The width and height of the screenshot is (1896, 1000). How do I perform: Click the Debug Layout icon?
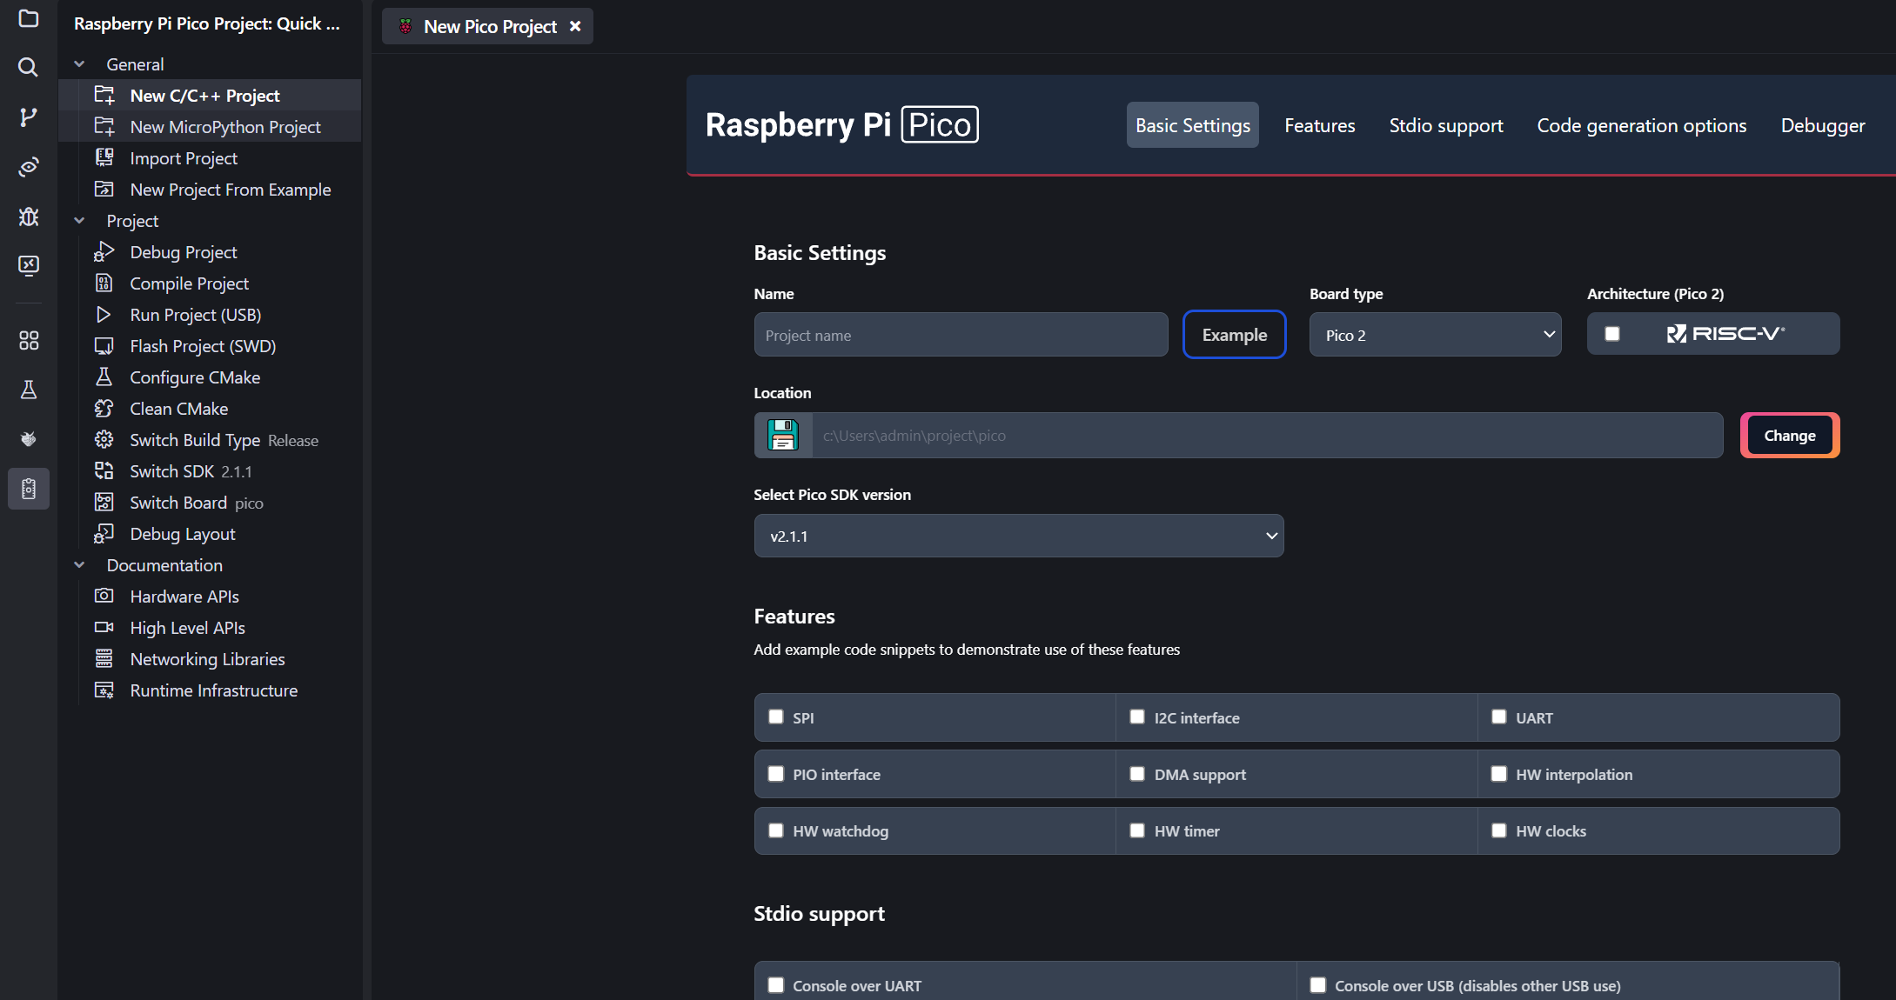pyautogui.click(x=104, y=533)
